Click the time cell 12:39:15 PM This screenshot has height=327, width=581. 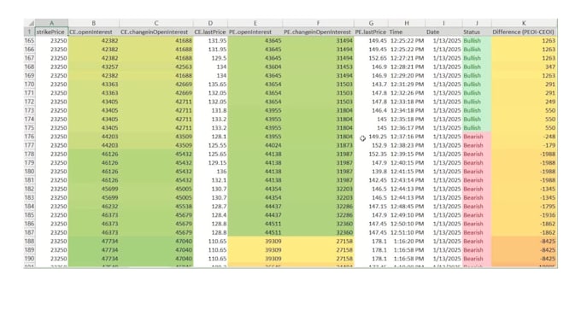(407, 154)
